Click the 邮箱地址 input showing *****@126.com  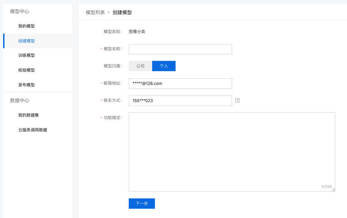(180, 83)
